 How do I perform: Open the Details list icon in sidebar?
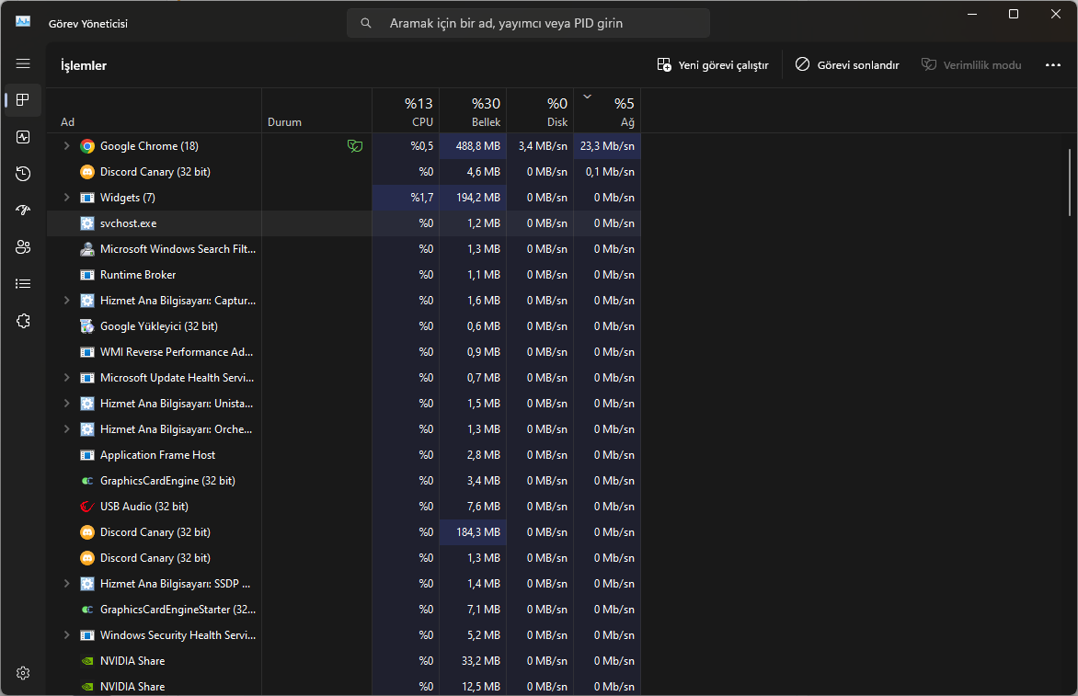tap(23, 284)
